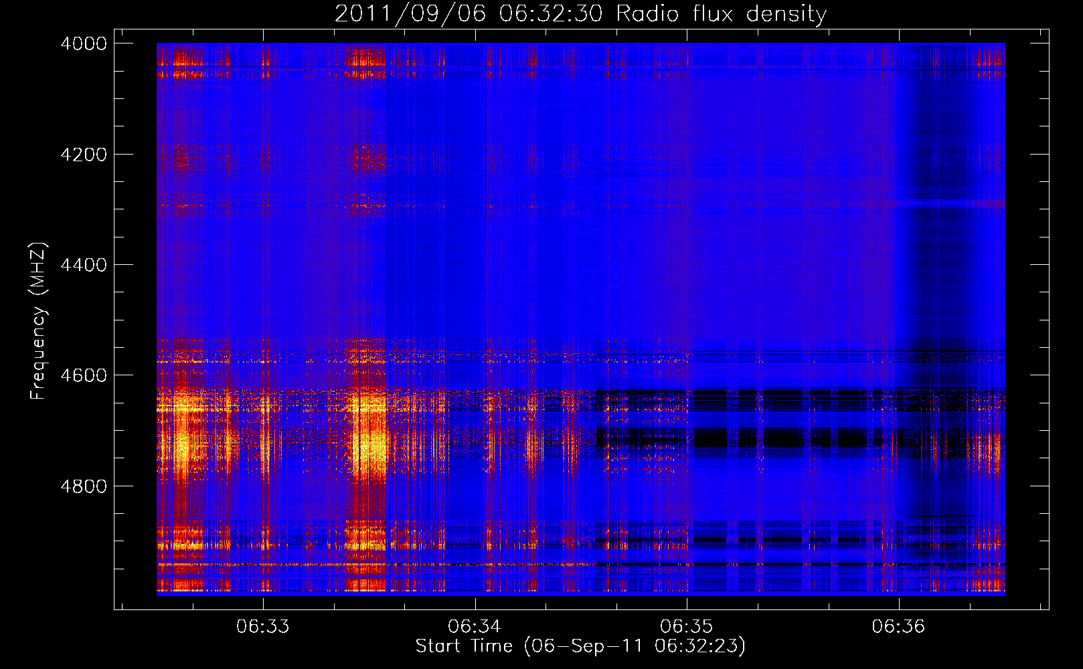
Task: Click the "Start Time (06-Sep-11 06:32:23)" axis label
Action: 580,646
